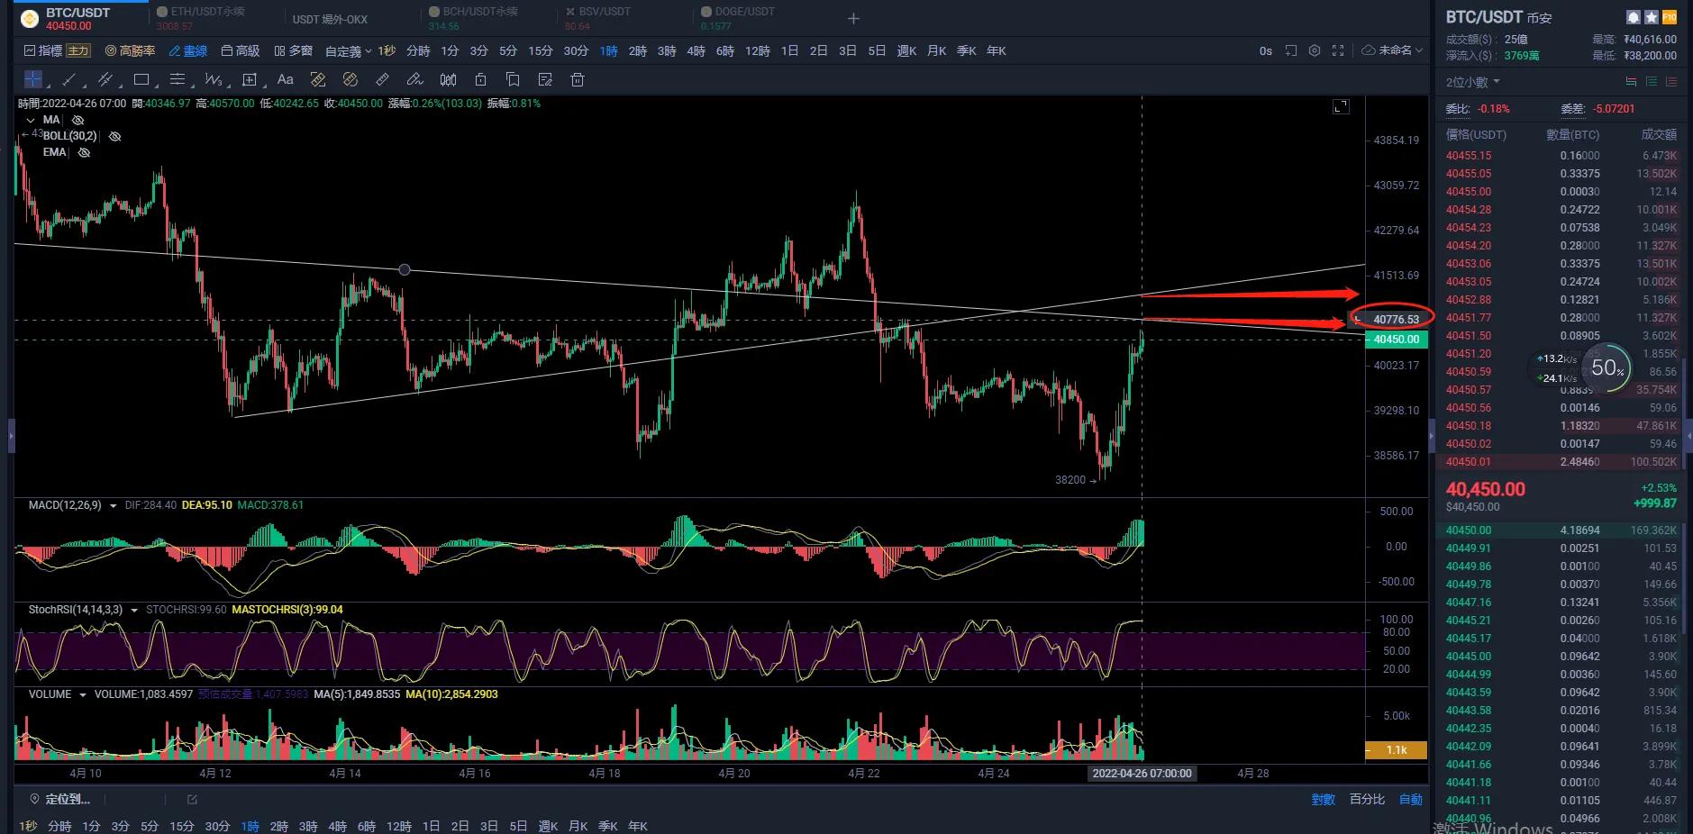This screenshot has height=834, width=1693.
Task: Delete all drawings with trash icon
Action: click(578, 79)
